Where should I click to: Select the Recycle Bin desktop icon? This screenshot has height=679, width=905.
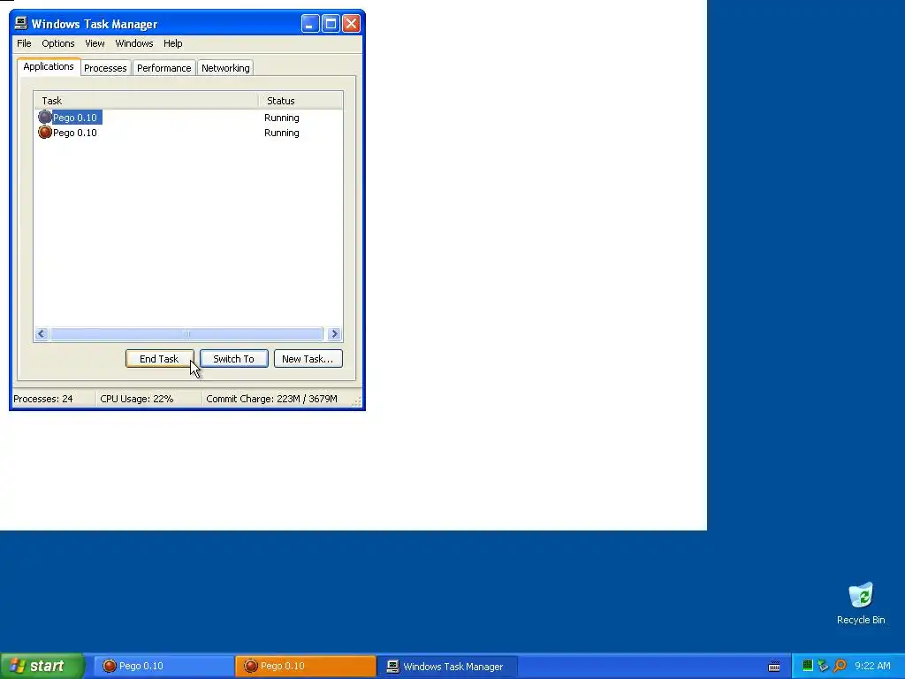(x=861, y=603)
